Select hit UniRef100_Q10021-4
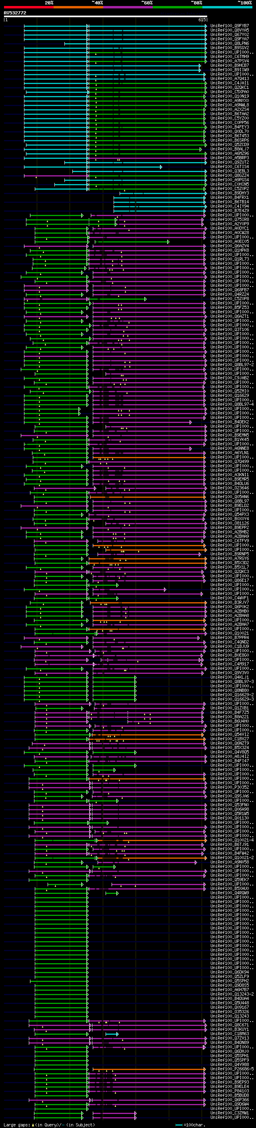This screenshot has width=256, height=1128. 232,840
